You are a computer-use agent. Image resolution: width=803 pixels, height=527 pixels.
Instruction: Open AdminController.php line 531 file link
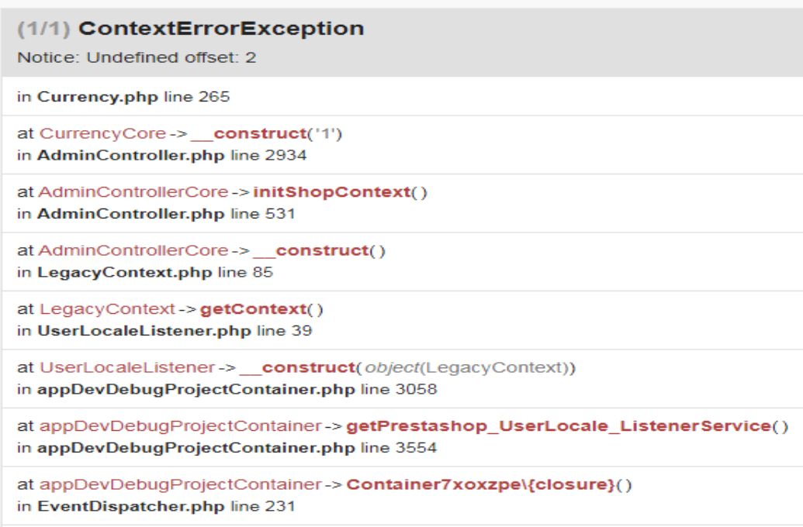tap(130, 213)
